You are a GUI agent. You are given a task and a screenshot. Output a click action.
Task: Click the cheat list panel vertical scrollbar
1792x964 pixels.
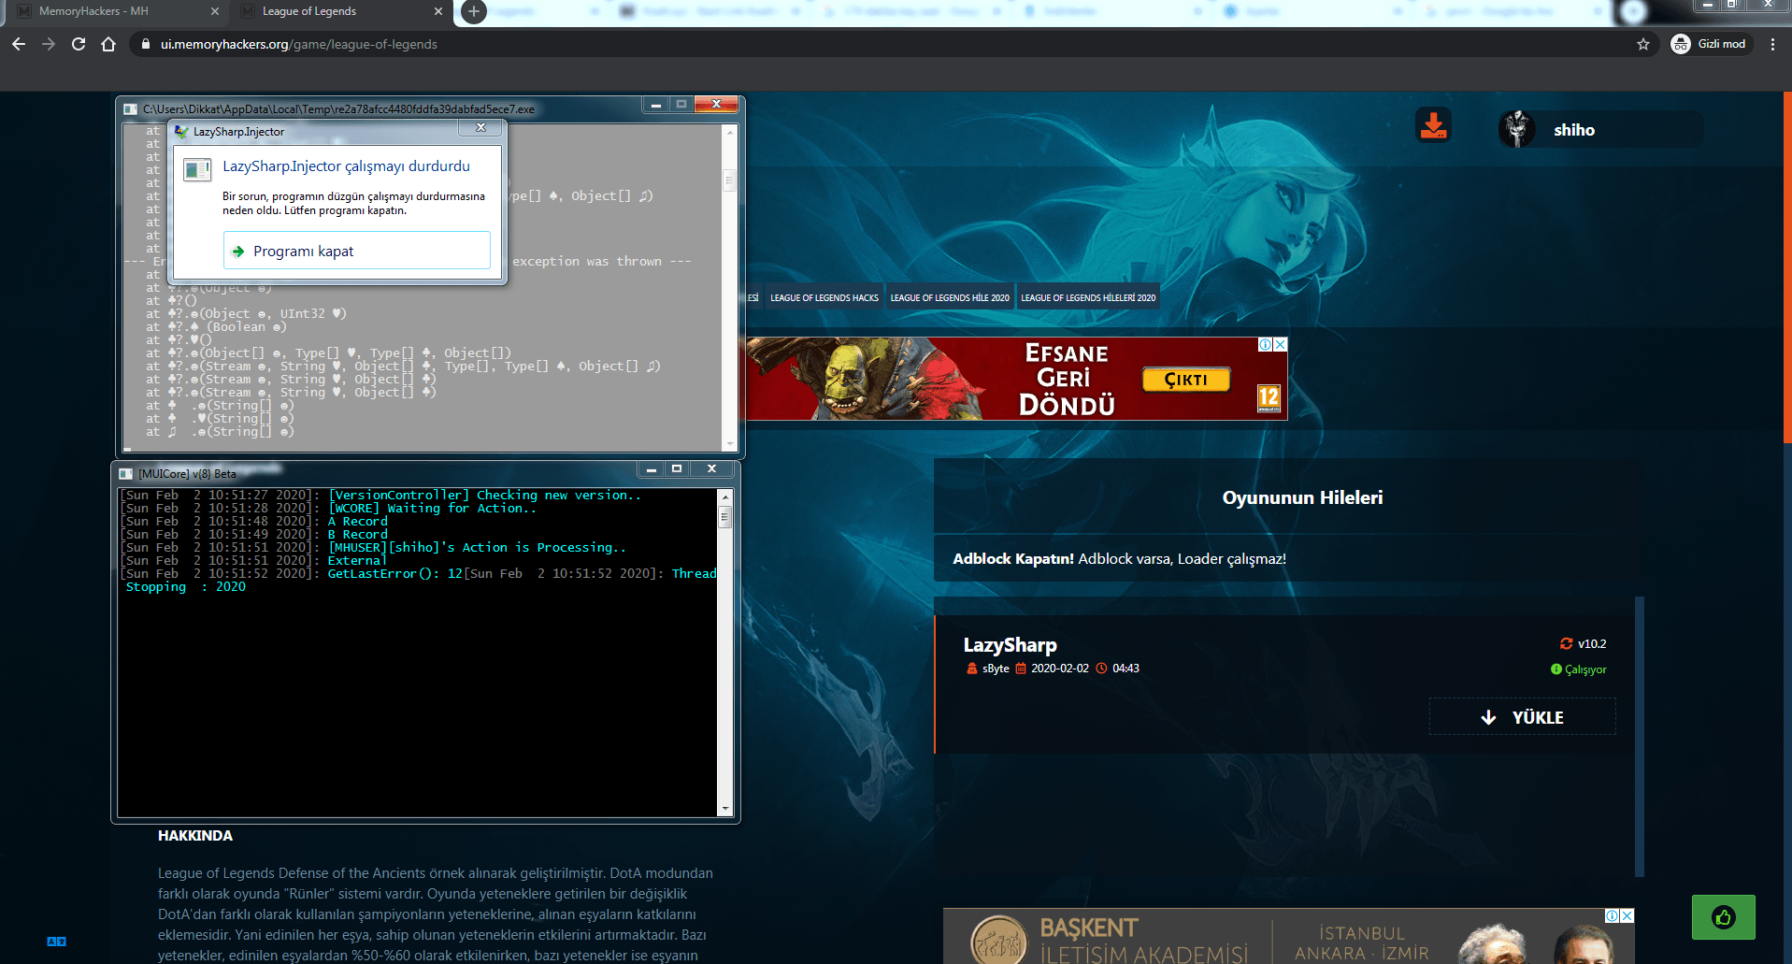[1640, 737]
